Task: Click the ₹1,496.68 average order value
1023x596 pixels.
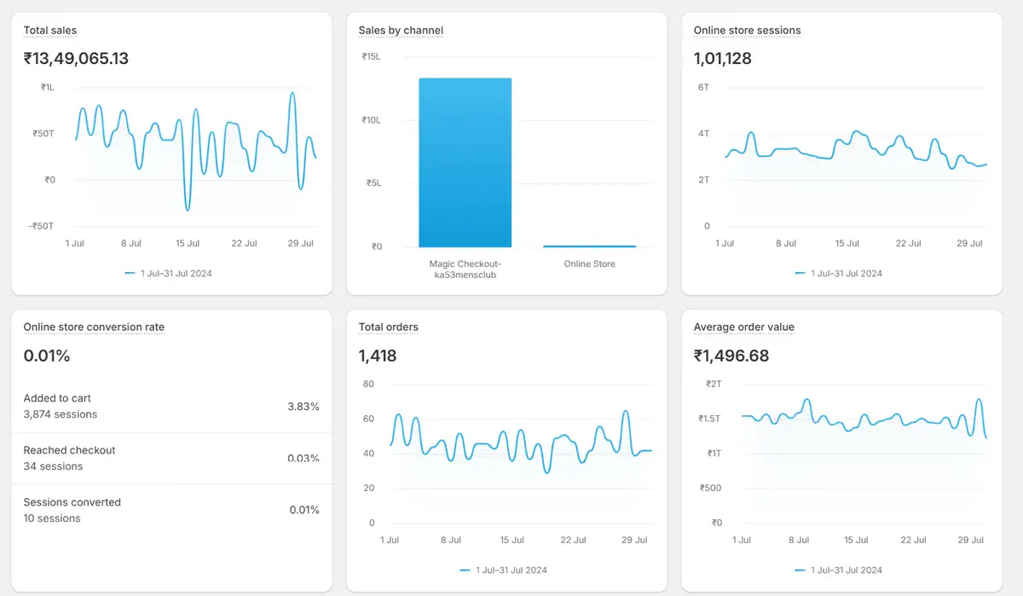Action: (731, 356)
